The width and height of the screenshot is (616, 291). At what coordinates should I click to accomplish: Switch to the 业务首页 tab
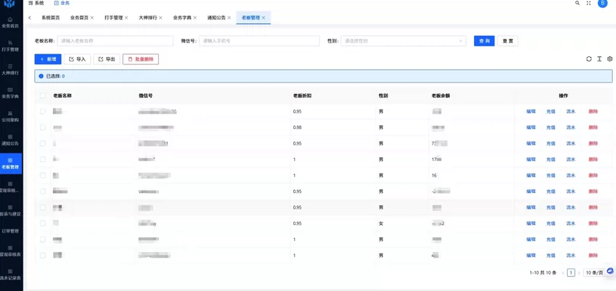point(80,18)
